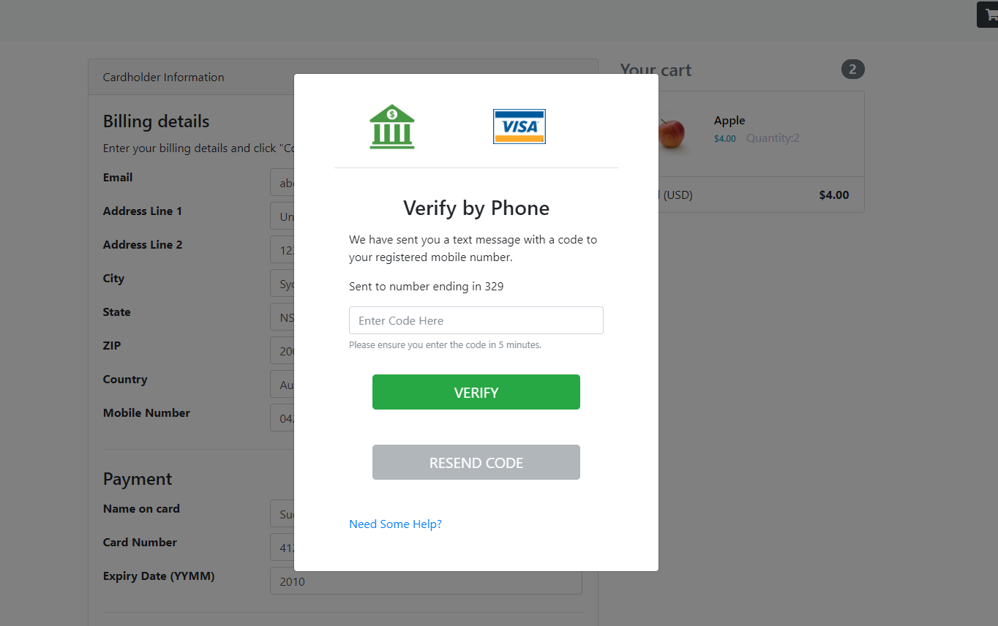
Task: Click the VISA card logo
Action: 519,127
